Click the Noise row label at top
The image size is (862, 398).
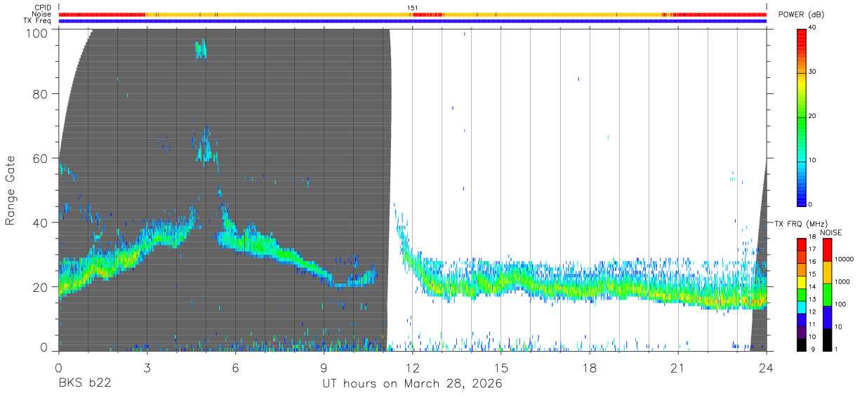pos(41,14)
